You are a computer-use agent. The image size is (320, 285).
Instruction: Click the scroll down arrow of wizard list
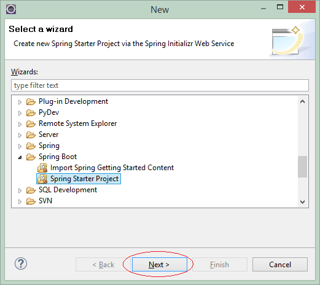click(302, 202)
